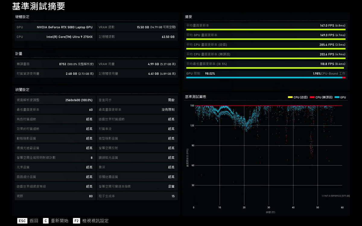Click the GPU 限制 progress bar
The image size is (362, 226).
(x=265, y=77)
